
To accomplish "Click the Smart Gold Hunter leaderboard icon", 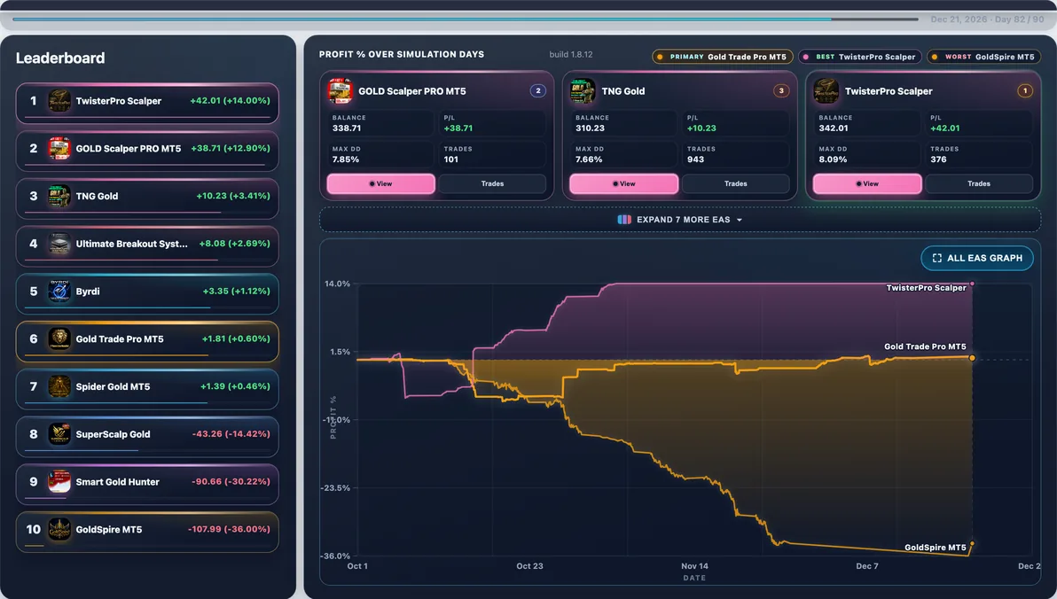I will click(59, 482).
